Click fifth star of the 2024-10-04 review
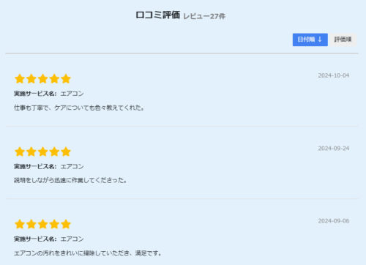 66,79
